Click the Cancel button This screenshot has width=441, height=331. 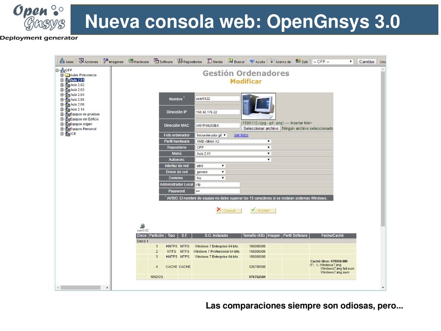(229, 210)
